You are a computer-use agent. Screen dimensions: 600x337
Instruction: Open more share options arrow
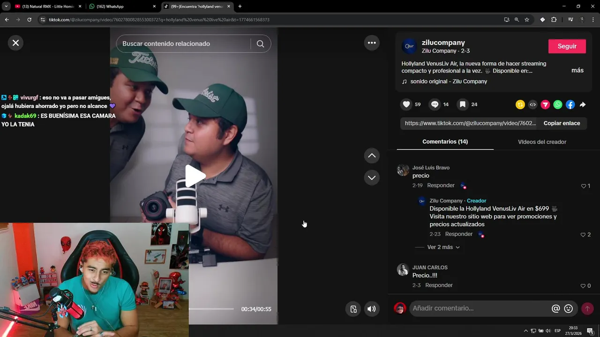click(x=583, y=105)
